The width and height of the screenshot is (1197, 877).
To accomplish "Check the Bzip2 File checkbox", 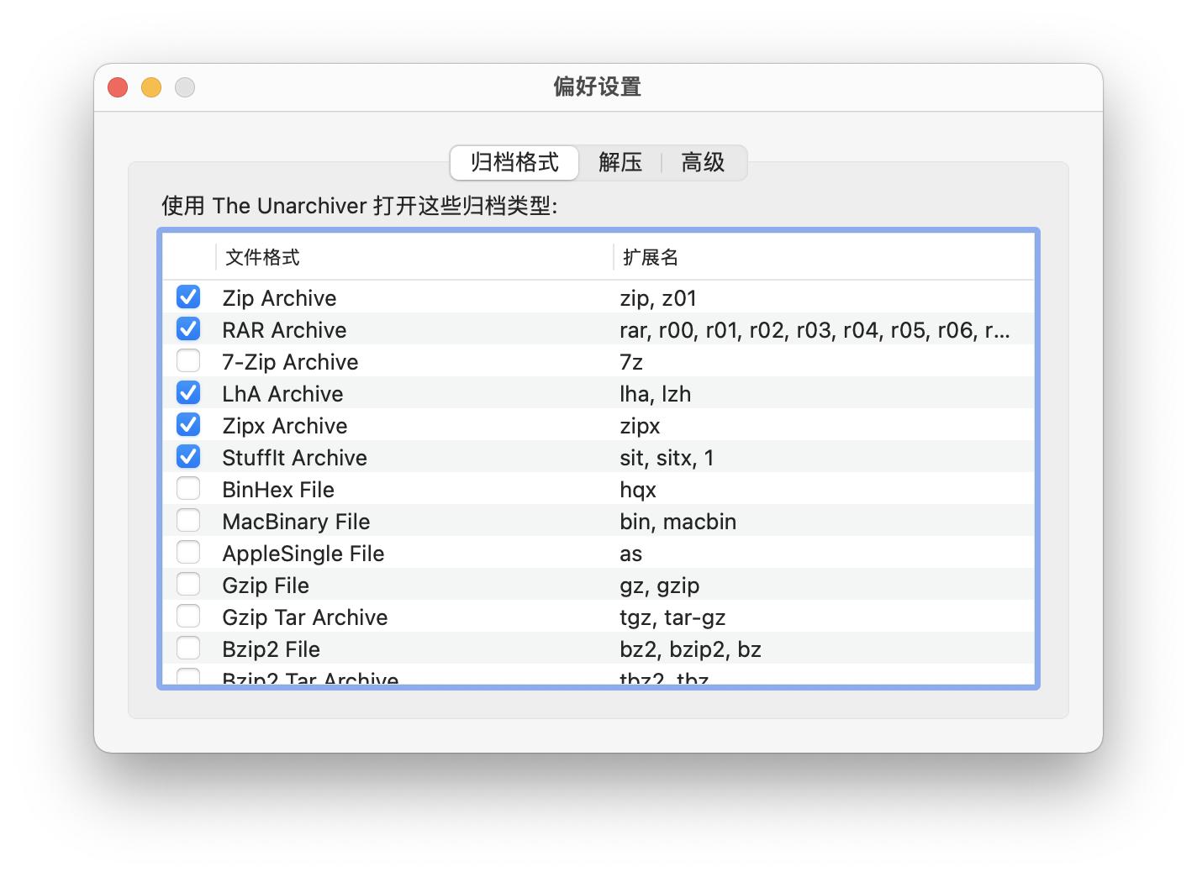I will [x=188, y=648].
